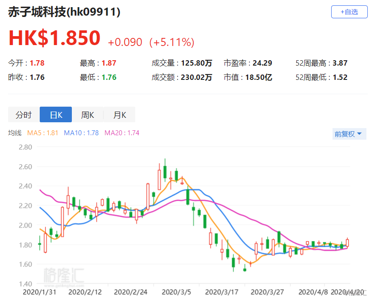The image size is (370, 299).
Task: Click the 2.60 price axis label
Action: pyautogui.click(x=25, y=167)
